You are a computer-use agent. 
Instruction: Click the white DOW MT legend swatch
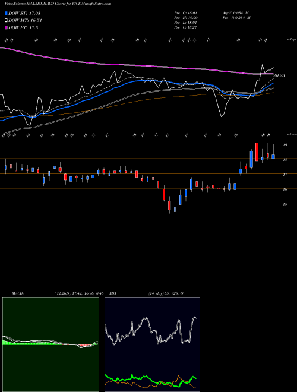(x=7, y=21)
